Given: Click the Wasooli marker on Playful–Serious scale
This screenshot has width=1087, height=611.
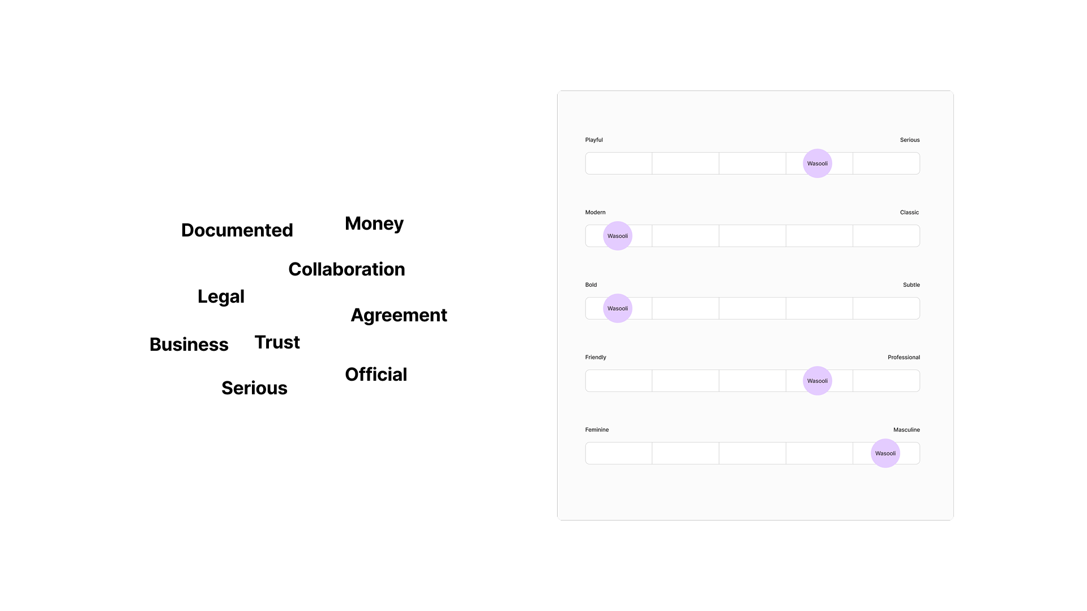Looking at the screenshot, I should 817,163.
